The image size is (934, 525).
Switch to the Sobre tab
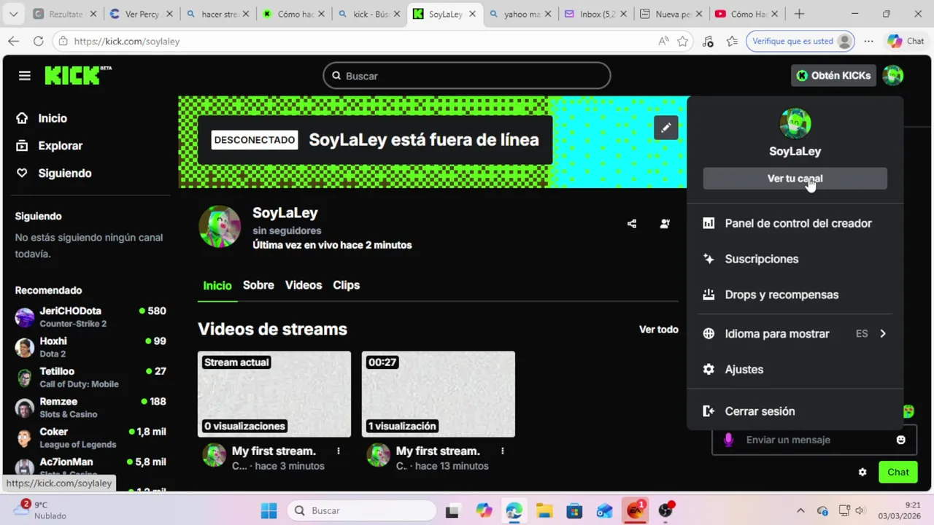click(258, 285)
